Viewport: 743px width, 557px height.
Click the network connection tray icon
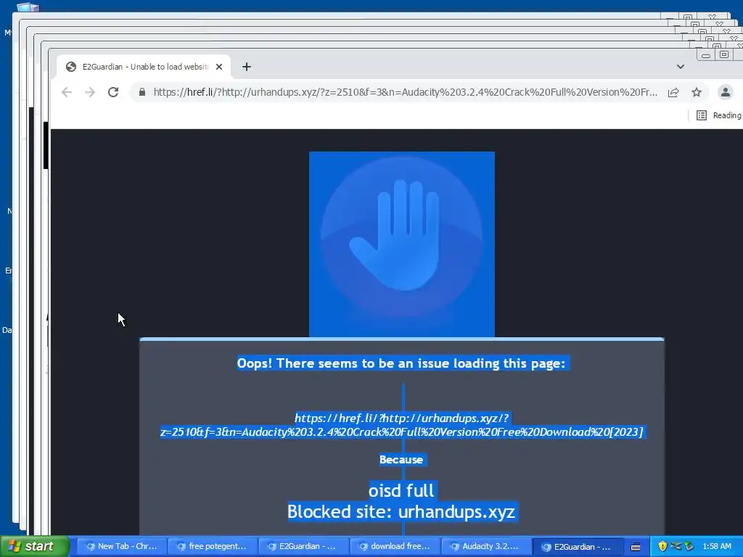click(x=676, y=546)
